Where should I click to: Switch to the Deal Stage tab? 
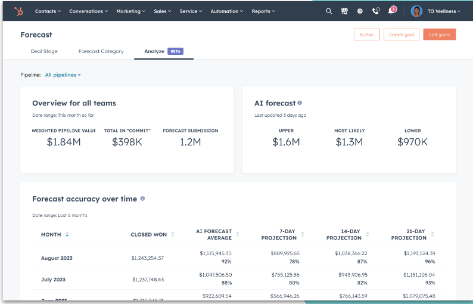tap(44, 51)
